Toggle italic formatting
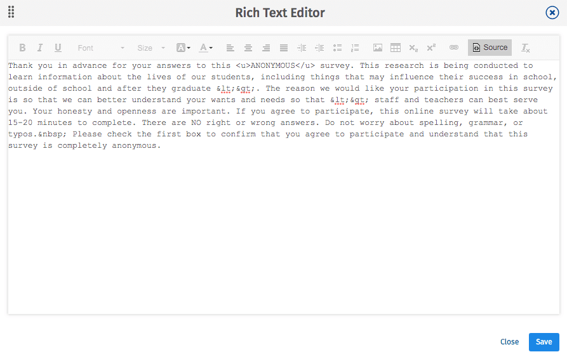The width and height of the screenshot is (567, 359). 40,48
